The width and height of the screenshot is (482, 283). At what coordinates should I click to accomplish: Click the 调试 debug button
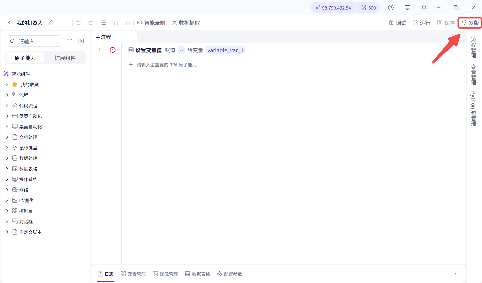(397, 23)
